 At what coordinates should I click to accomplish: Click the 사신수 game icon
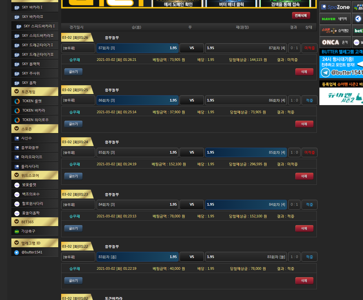tap(17, 138)
